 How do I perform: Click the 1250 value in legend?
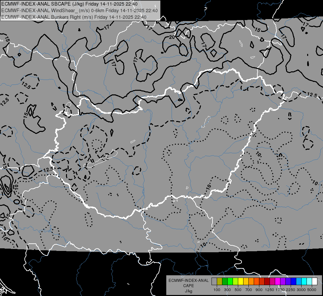point(270,290)
